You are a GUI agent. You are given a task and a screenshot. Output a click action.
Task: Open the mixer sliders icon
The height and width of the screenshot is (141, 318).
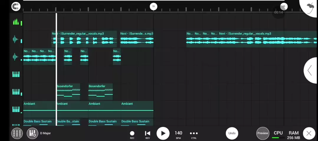17,133
